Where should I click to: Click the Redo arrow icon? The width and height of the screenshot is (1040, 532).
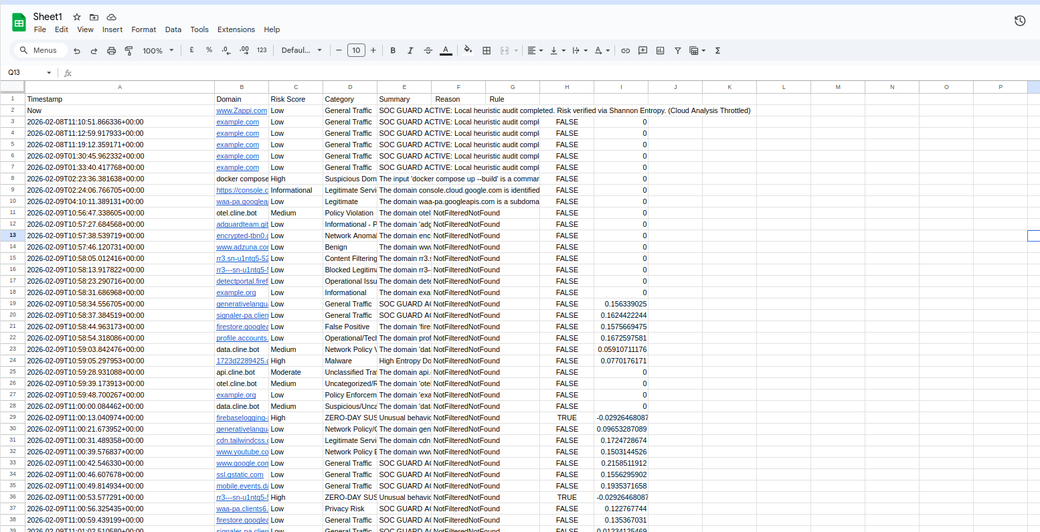pos(94,50)
